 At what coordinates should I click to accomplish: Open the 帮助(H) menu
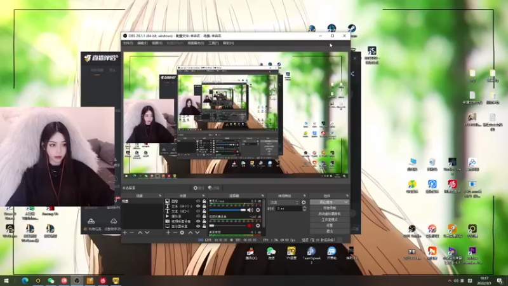point(228,43)
